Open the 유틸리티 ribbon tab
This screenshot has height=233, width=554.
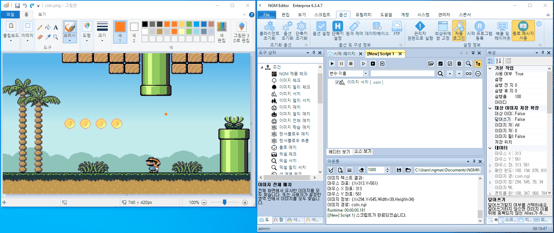pyautogui.click(x=364, y=15)
